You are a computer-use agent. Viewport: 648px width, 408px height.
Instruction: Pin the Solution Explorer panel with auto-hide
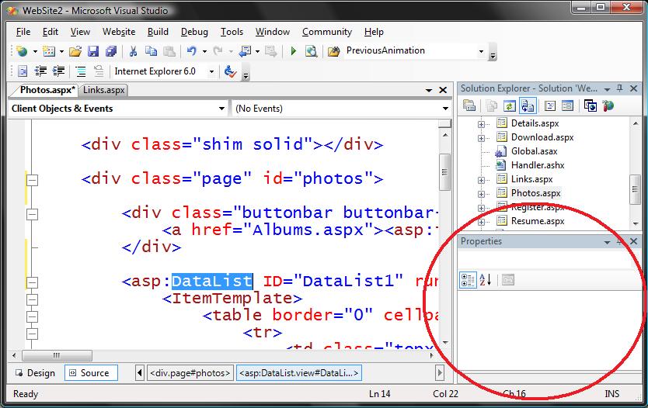(x=619, y=88)
